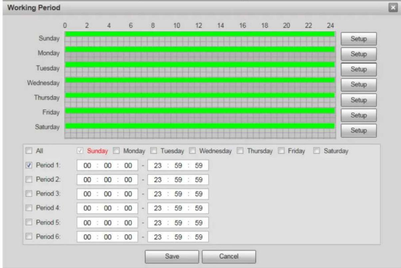This screenshot has height=268, width=401.
Task: Click the Wednesday row label
Action: point(44,82)
